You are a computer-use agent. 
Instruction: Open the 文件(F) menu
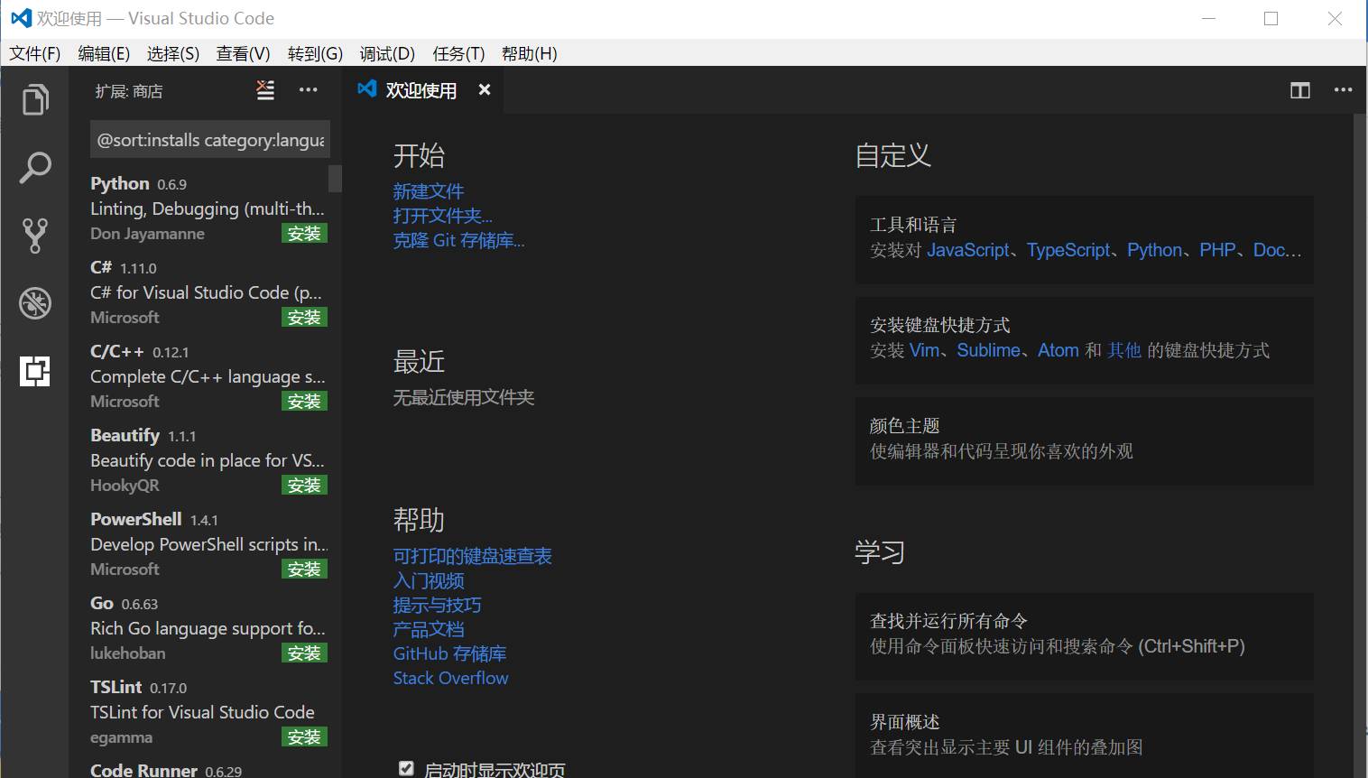pyautogui.click(x=35, y=53)
